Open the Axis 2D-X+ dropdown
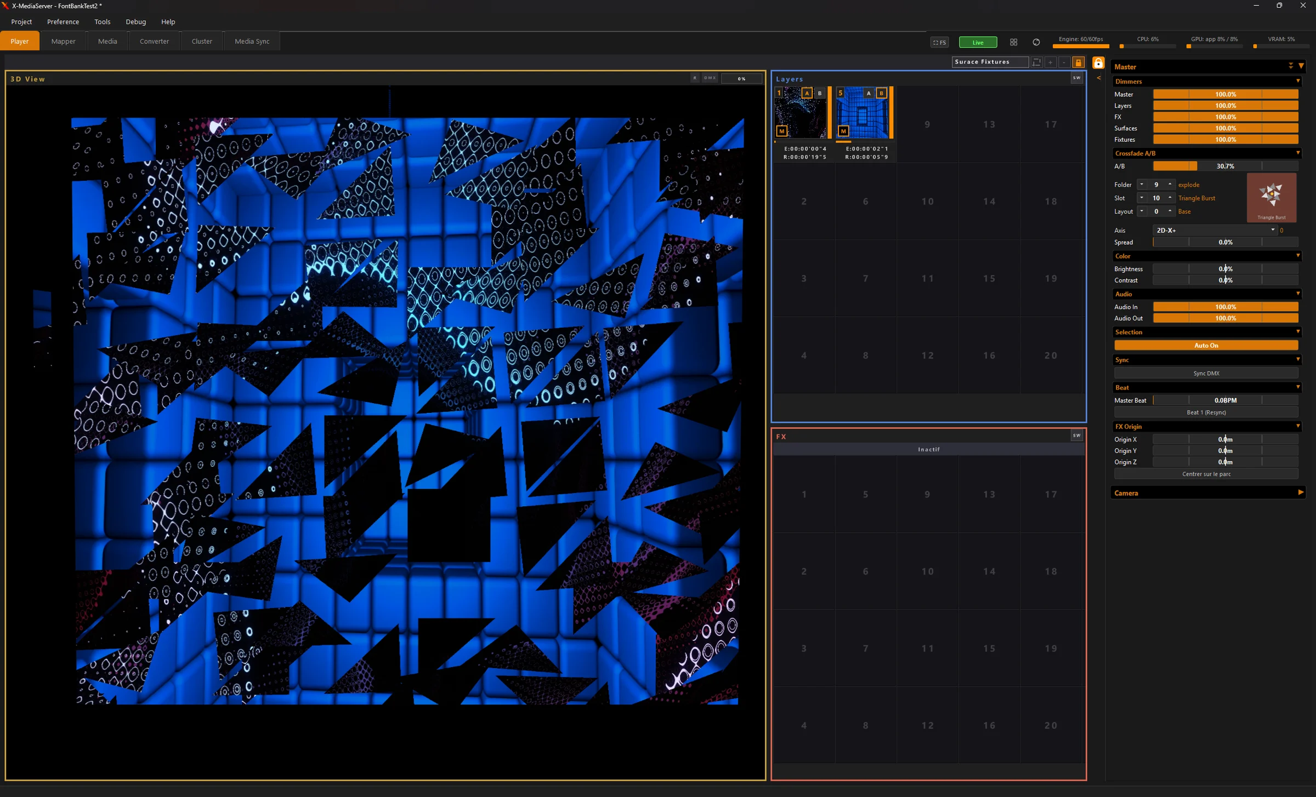Image resolution: width=1316 pixels, height=797 pixels. pyautogui.click(x=1215, y=230)
